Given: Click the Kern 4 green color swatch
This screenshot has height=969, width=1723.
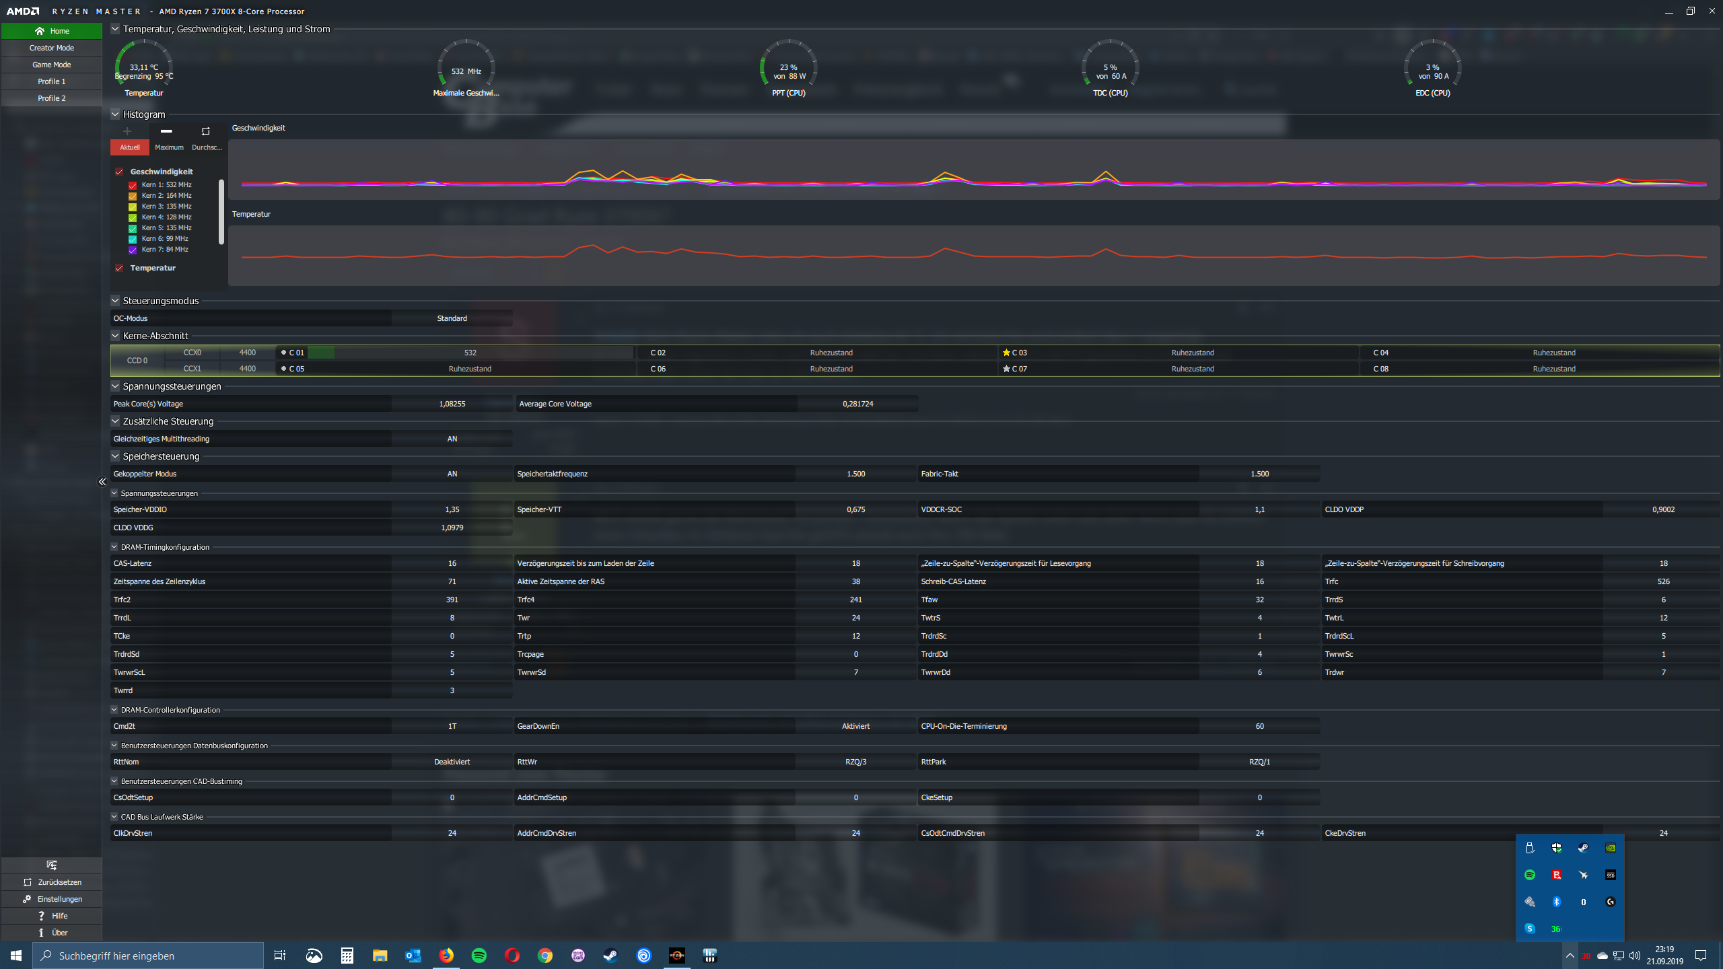Looking at the screenshot, I should click(133, 217).
